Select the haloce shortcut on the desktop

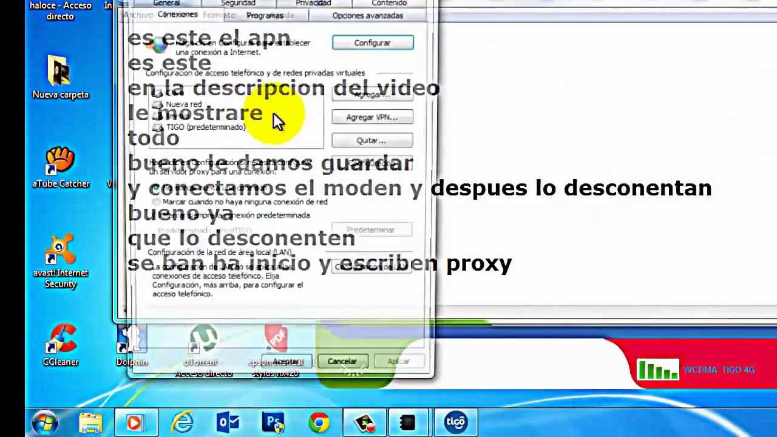pos(60,11)
